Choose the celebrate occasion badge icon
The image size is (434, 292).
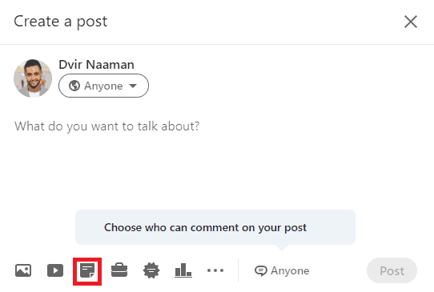pyautogui.click(x=151, y=270)
